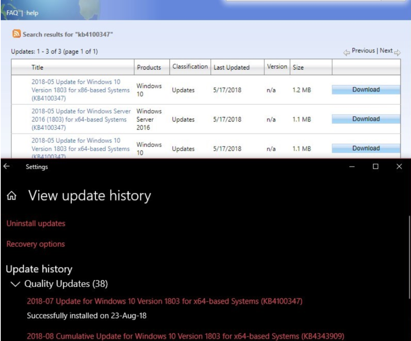Sort results by Last Updated column

[x=231, y=67]
